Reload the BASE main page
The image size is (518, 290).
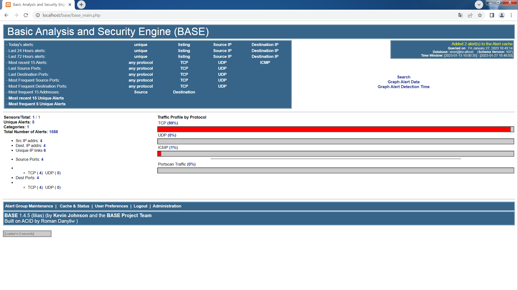[x=26, y=15]
